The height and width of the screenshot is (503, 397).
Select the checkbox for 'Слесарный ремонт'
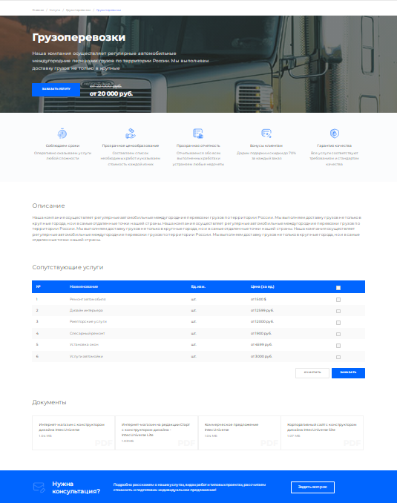point(338,335)
